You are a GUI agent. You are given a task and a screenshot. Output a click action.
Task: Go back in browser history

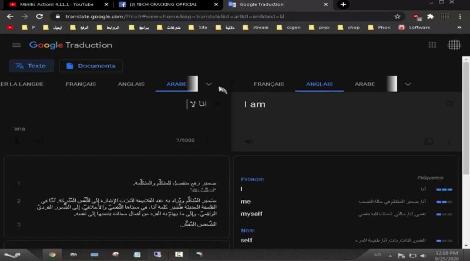[x=10, y=16]
